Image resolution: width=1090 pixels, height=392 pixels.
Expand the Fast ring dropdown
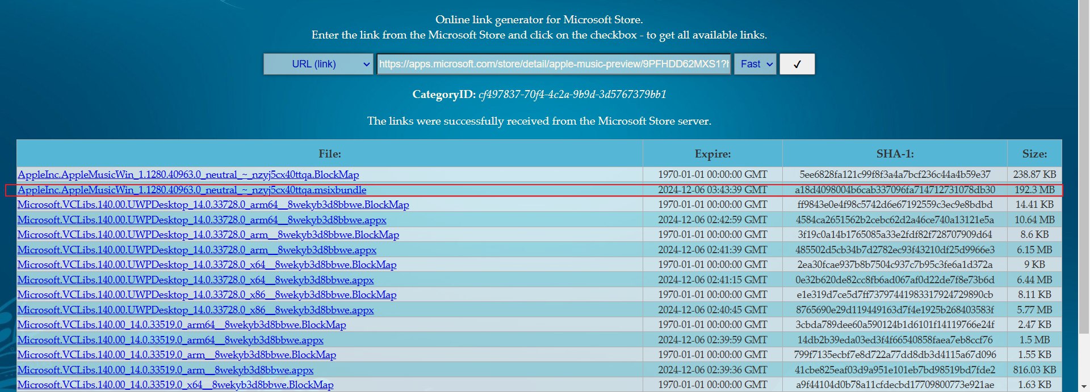coord(755,64)
